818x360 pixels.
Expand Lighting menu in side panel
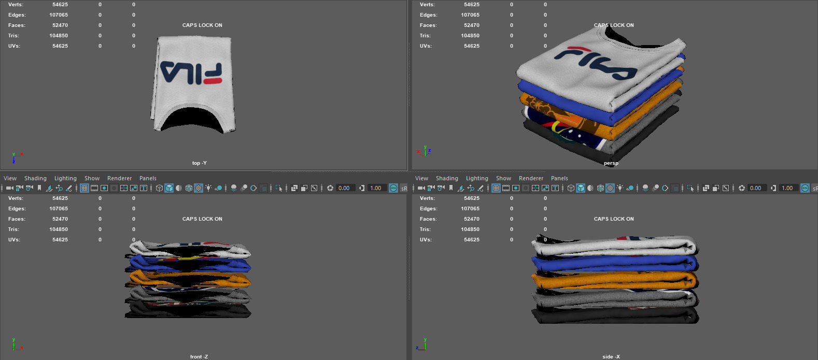477,178
